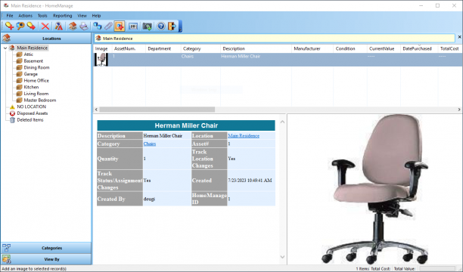Click the Exit door toolbar icon
463x272 pixels.
172,26
